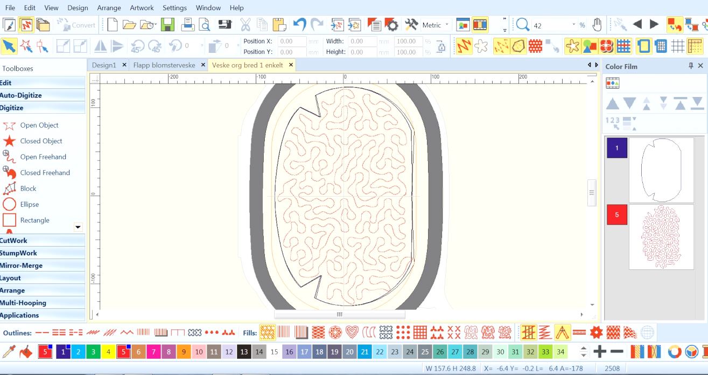Switch to Flapp blomsterveske tab
Viewport: 708px width, 375px height.
164,65
